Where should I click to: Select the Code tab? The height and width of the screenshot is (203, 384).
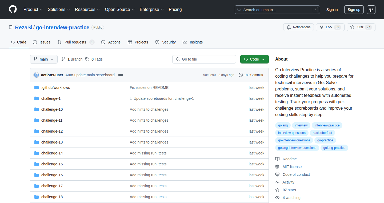[19, 42]
